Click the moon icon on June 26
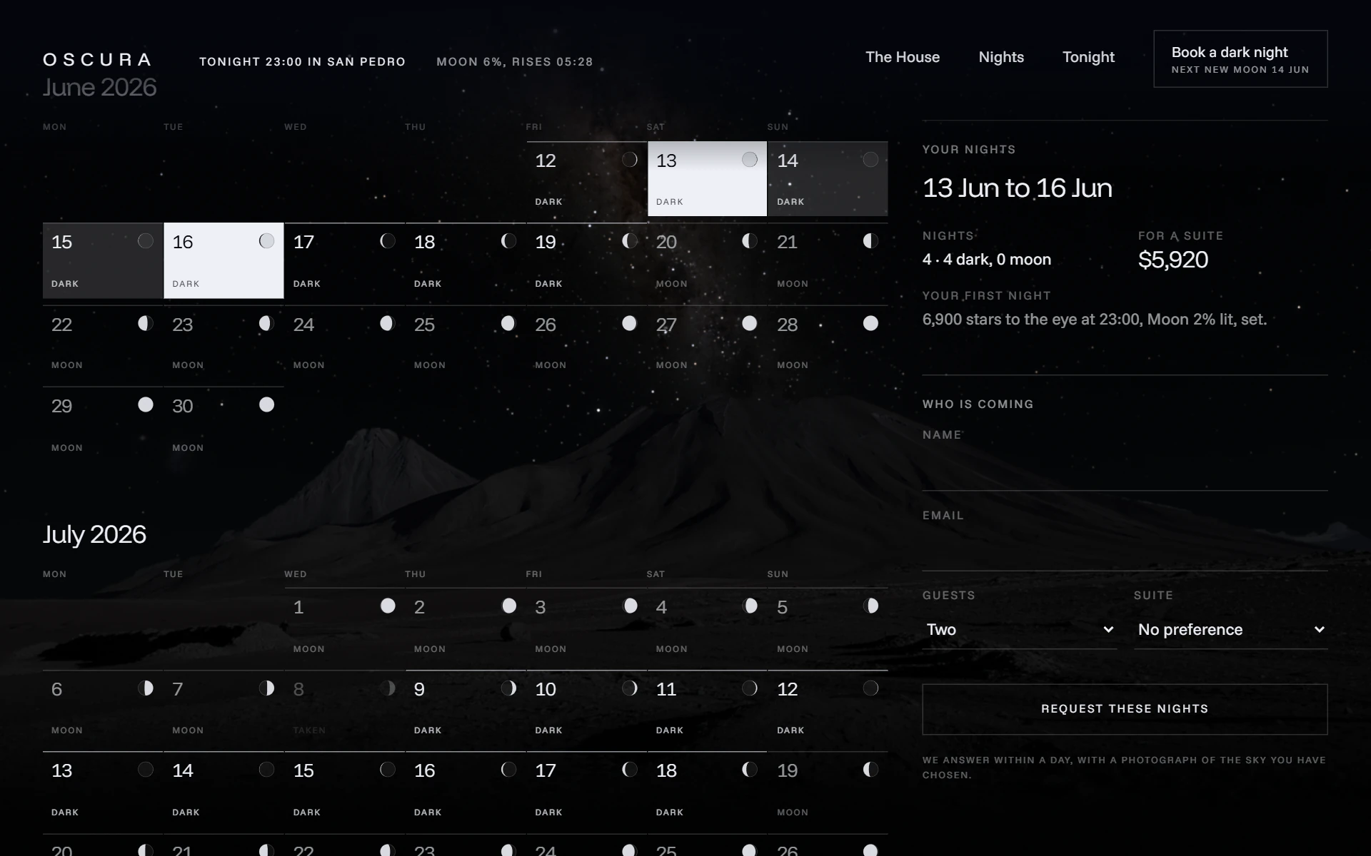This screenshot has height=856, width=1371. [x=629, y=324]
